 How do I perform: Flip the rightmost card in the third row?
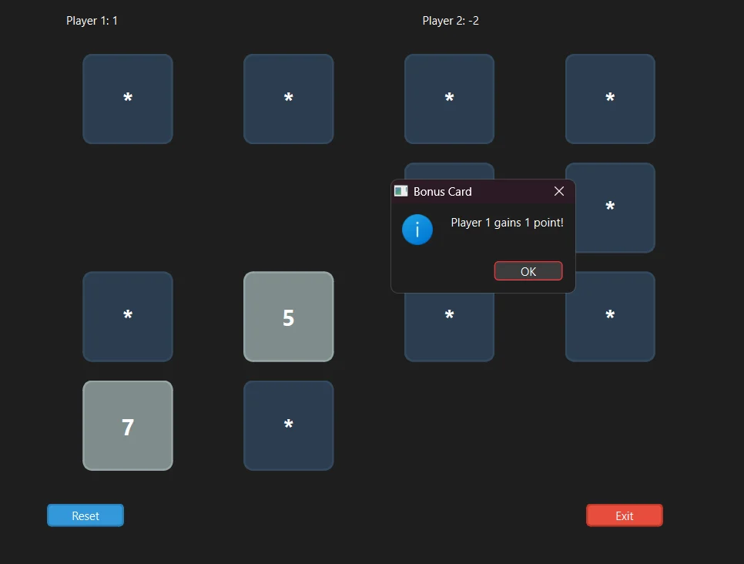click(609, 316)
